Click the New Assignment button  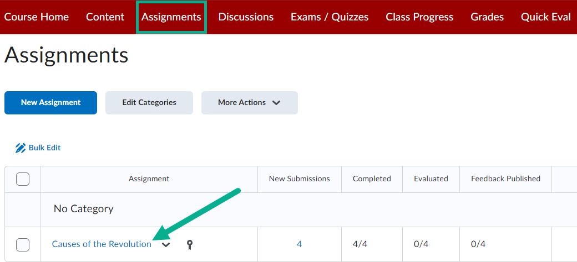click(51, 103)
